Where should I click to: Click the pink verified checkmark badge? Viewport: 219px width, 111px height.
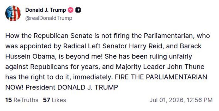coord(71,10)
